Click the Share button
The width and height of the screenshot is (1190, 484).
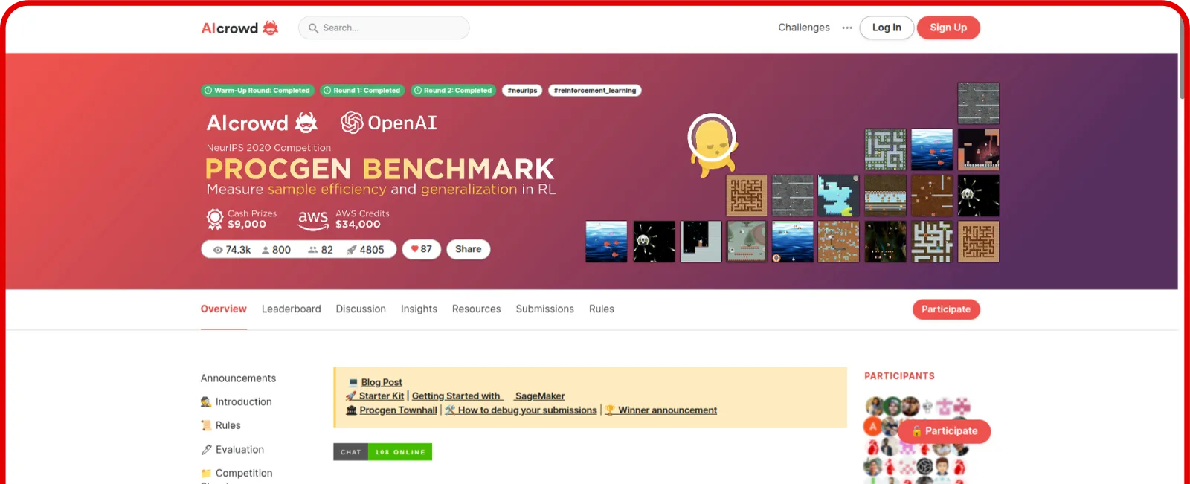point(469,249)
